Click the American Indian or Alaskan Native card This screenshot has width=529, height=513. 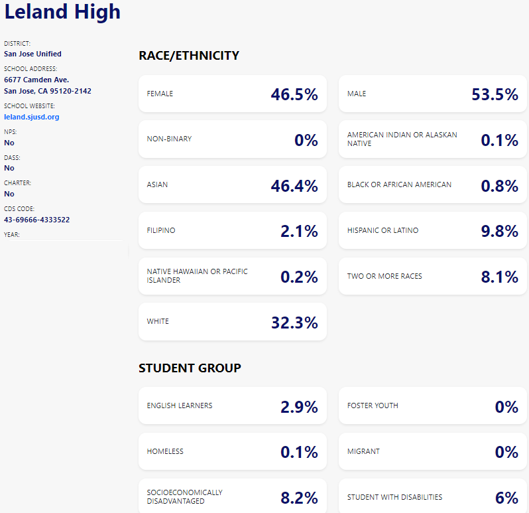click(432, 139)
